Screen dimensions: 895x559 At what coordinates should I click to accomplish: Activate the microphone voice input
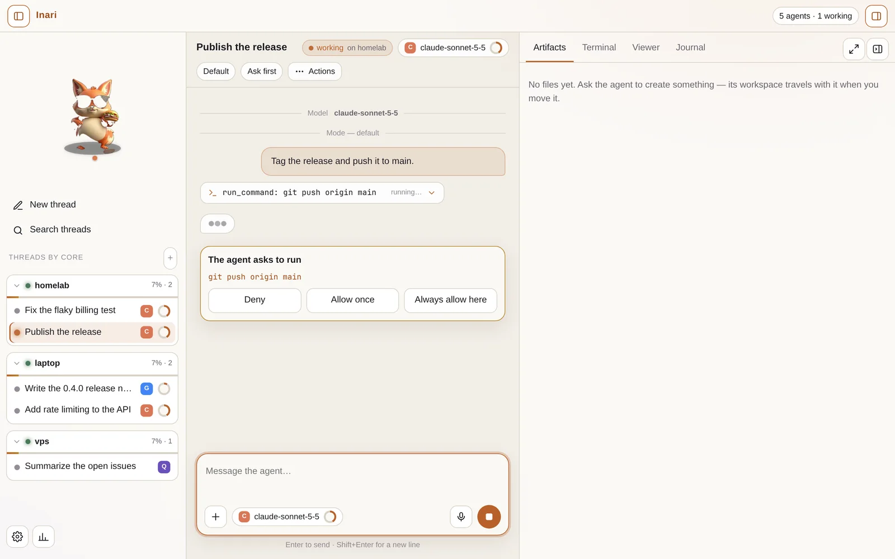click(x=461, y=517)
